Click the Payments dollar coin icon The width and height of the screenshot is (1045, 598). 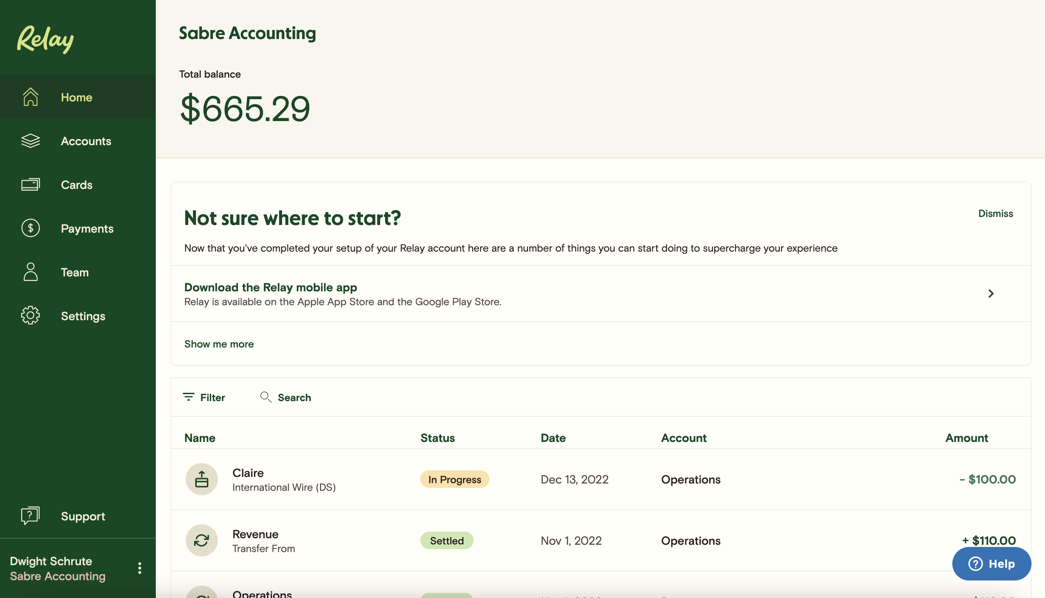pos(30,228)
